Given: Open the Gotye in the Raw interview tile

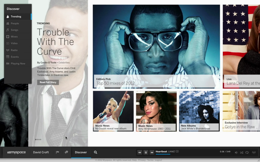Looking at the screenshot, I should (241, 111).
